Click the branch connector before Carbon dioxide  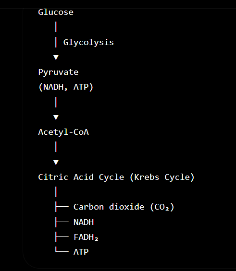pos(62,207)
